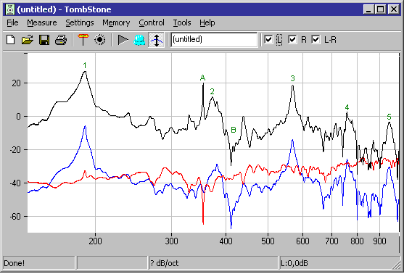Click peak marker 3 on the graph

coord(292,78)
